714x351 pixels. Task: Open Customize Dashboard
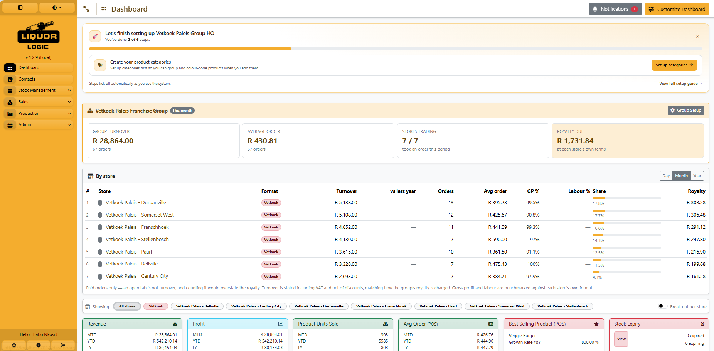coord(677,9)
